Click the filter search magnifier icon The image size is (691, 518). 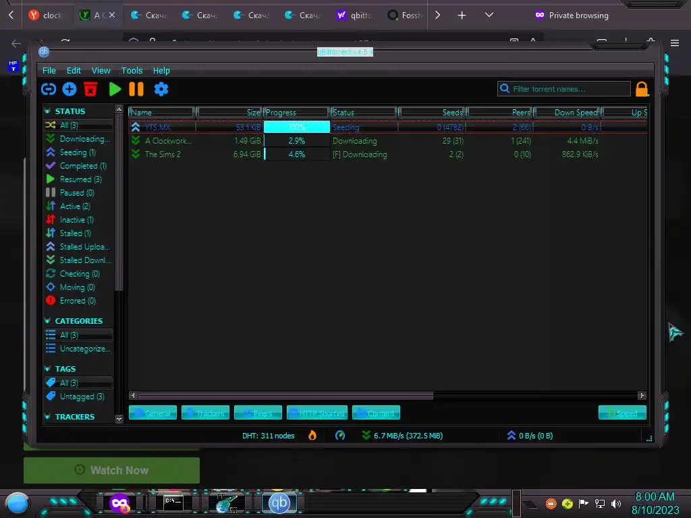click(x=505, y=88)
